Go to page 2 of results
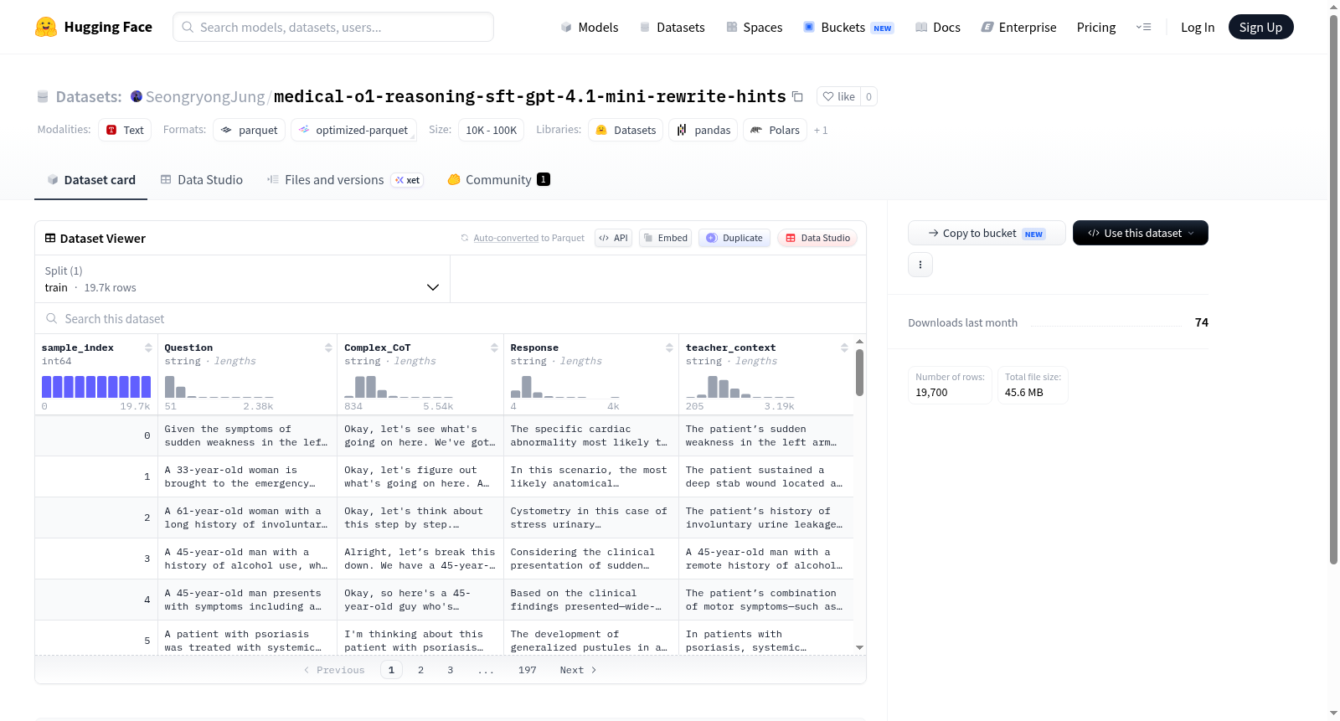The image size is (1340, 721). [x=420, y=670]
